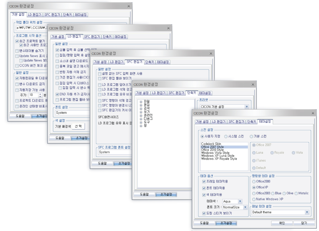Uncheck 도킹 스티커 보이기 option

204,213
